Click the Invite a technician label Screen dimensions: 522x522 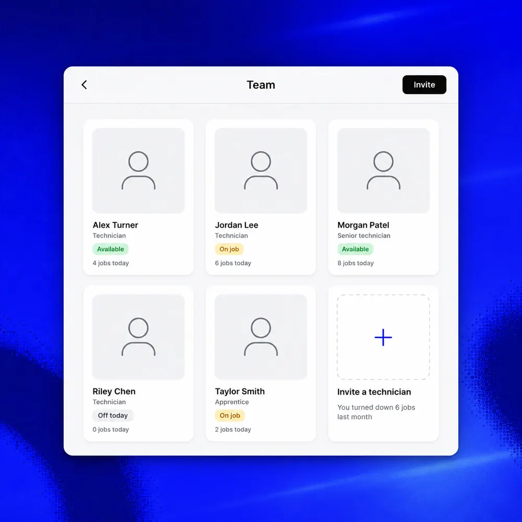pyautogui.click(x=374, y=392)
